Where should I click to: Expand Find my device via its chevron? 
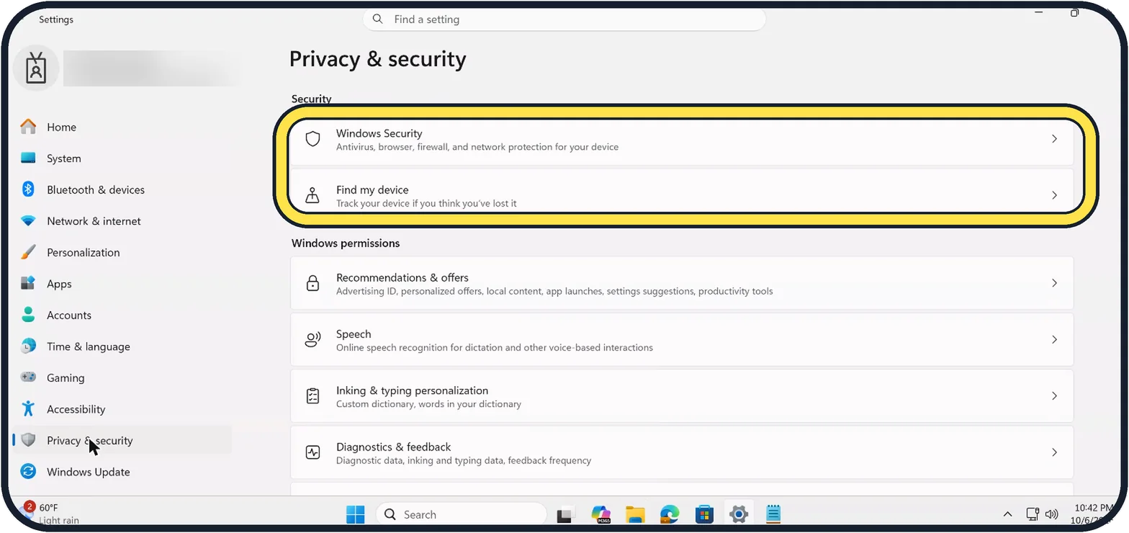[x=1054, y=195]
